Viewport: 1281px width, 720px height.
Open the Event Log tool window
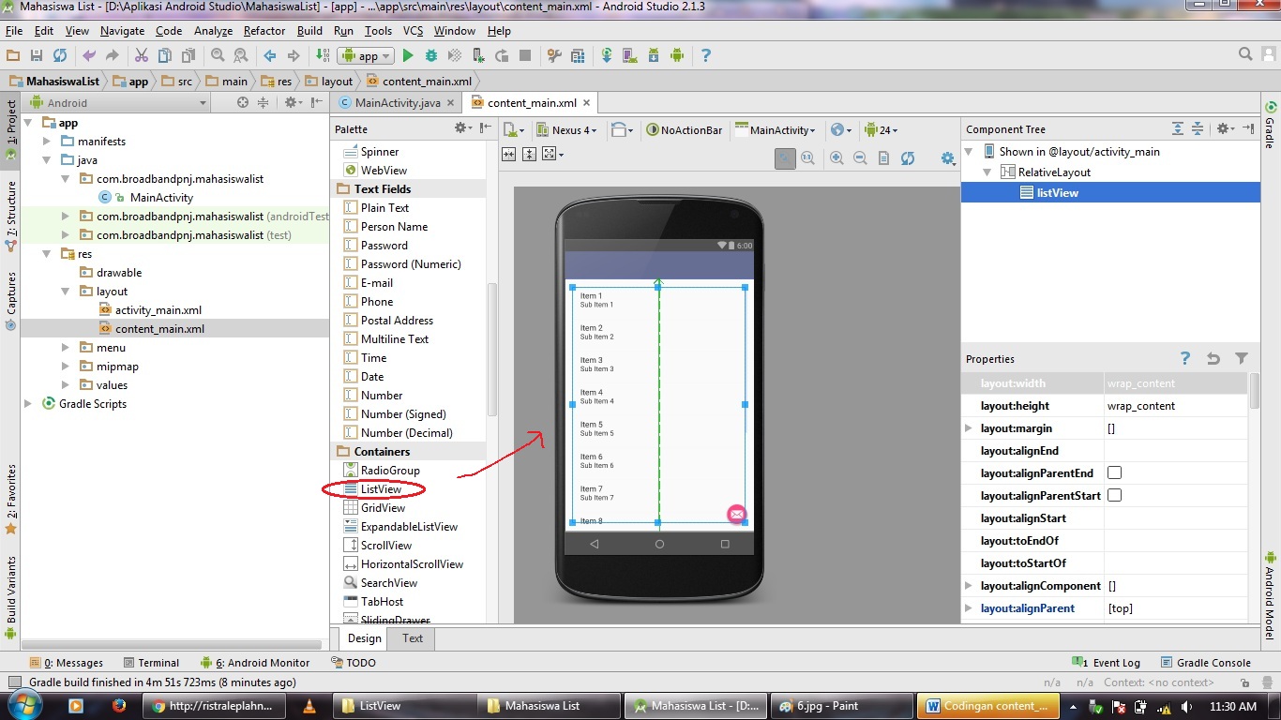1108,663
